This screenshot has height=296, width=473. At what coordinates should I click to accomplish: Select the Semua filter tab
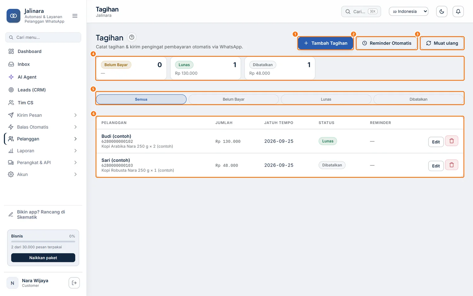pos(141,99)
